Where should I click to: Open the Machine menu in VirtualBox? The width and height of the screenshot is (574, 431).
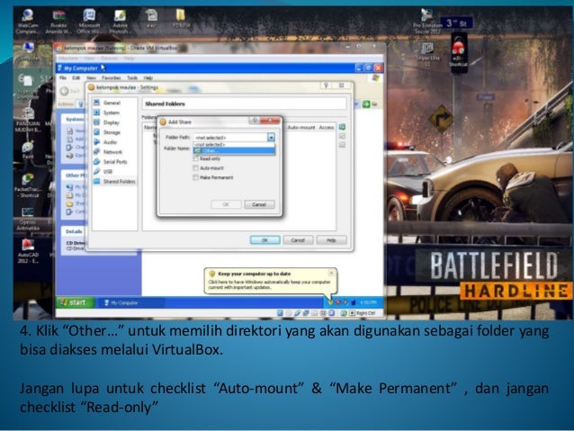(68, 58)
